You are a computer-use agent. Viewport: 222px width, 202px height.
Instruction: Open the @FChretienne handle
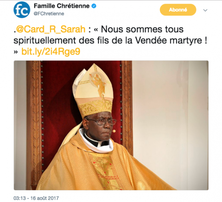pyautogui.click(x=49, y=14)
